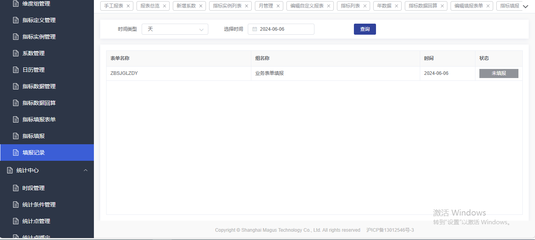Expand the tab overflow list arrow
The width and height of the screenshot is (535, 240).
525,6
